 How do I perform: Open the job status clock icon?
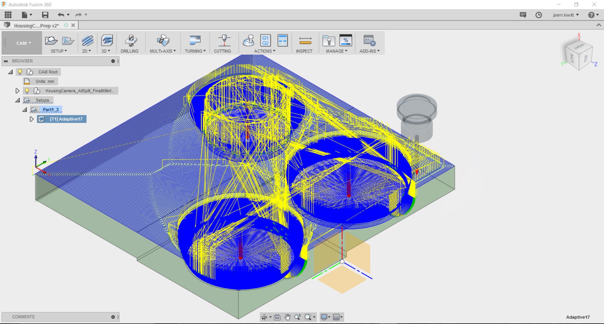pos(539,15)
